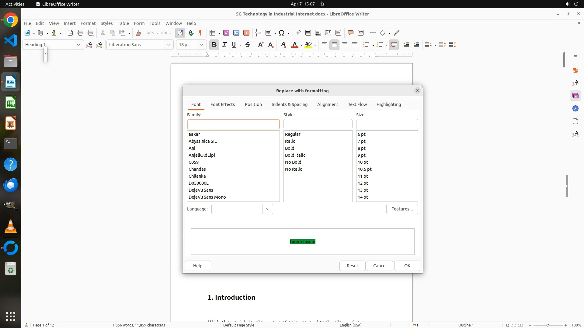Select DejaVu Sans in Family list
The image size is (584, 328).
201,190
